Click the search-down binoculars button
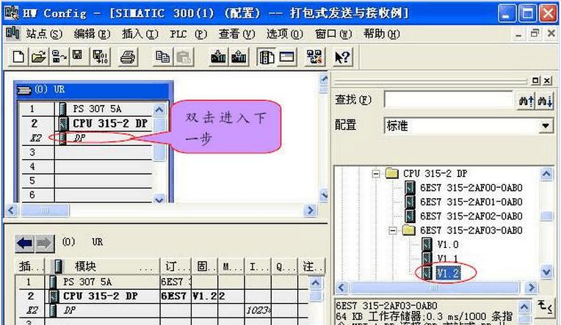 (x=544, y=100)
